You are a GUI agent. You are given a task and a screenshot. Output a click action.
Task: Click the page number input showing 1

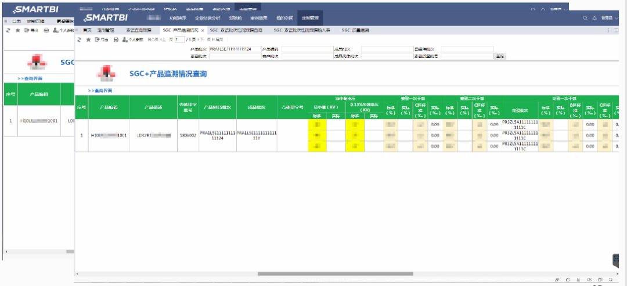[179, 39]
